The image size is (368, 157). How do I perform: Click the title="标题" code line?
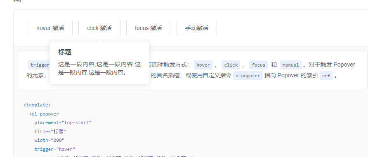tap(50, 132)
